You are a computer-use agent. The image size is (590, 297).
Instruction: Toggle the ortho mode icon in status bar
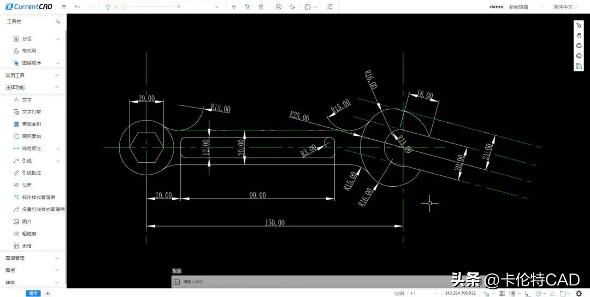(x=528, y=293)
